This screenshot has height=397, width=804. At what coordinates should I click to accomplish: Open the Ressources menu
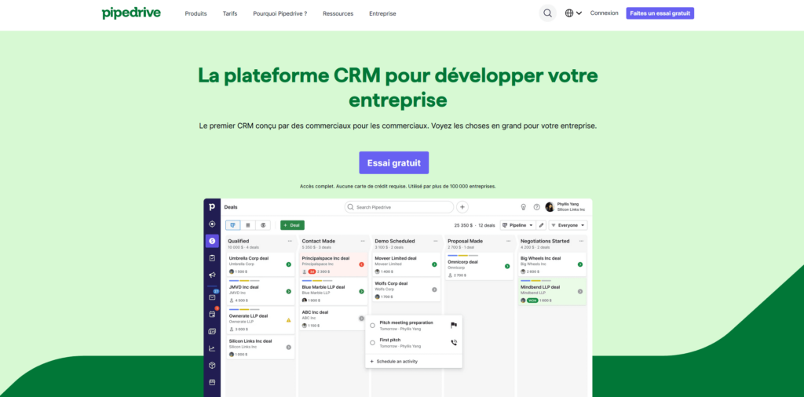pyautogui.click(x=338, y=14)
